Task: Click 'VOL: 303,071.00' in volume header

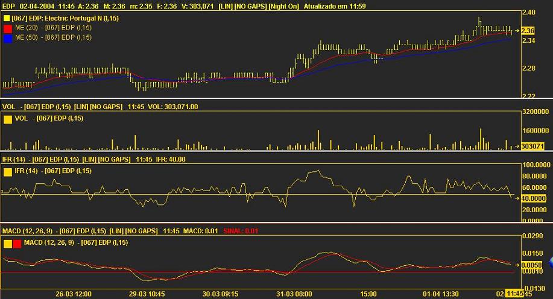Action: click(x=173, y=107)
